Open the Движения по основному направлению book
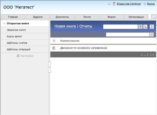 83,48
